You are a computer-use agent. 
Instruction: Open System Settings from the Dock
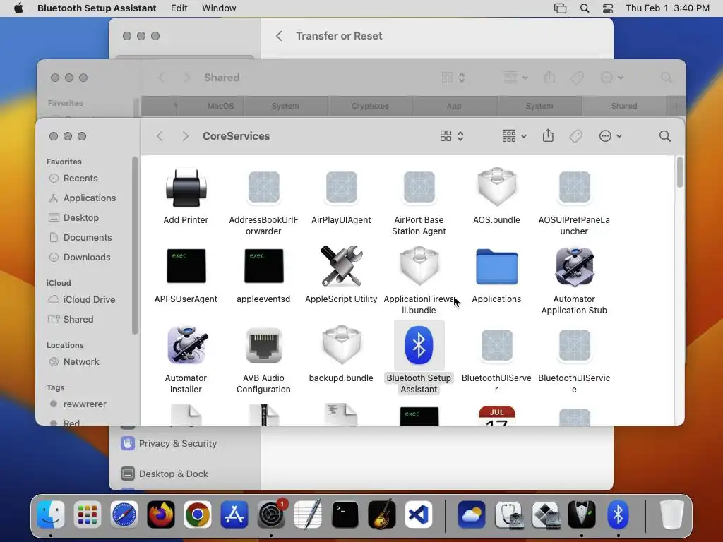[271, 514]
